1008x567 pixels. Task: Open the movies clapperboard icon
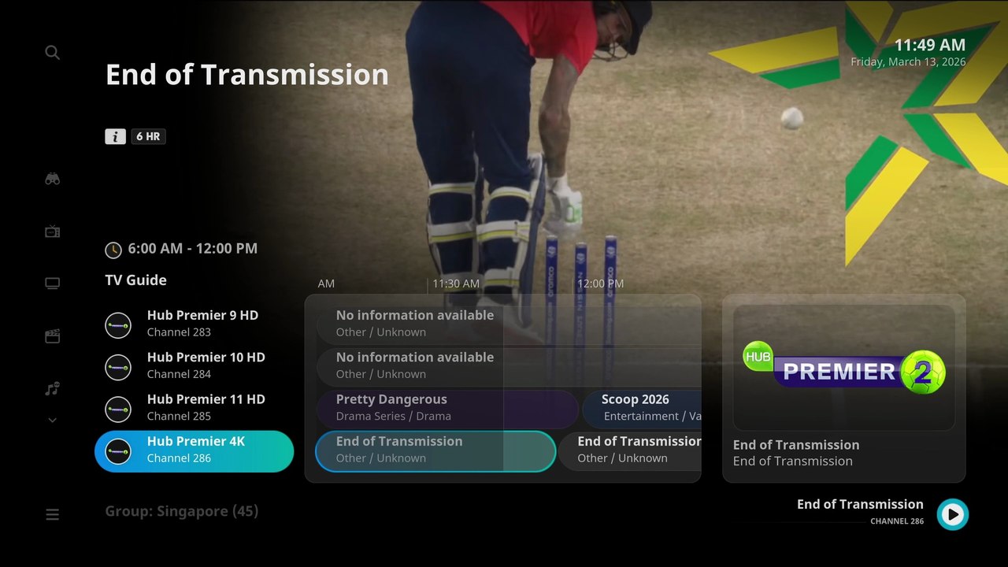[52, 336]
